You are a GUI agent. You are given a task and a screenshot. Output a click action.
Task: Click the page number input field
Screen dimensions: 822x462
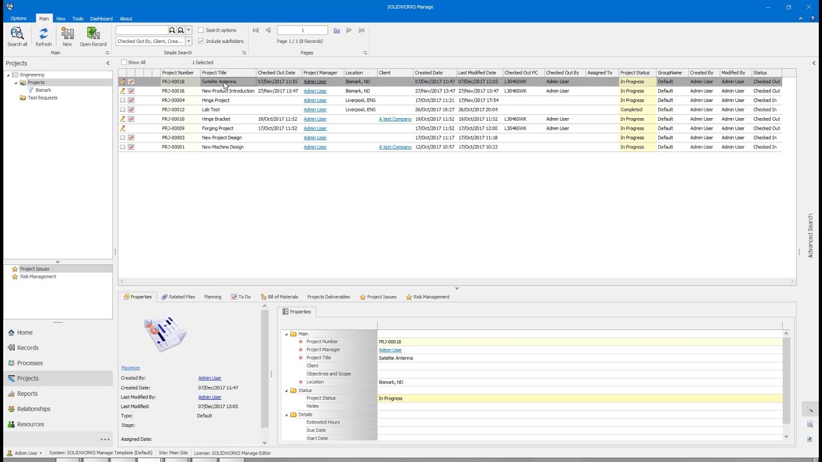point(302,30)
